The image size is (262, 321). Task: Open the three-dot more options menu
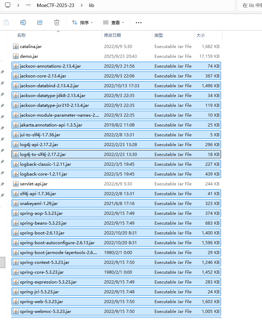coord(139,22)
